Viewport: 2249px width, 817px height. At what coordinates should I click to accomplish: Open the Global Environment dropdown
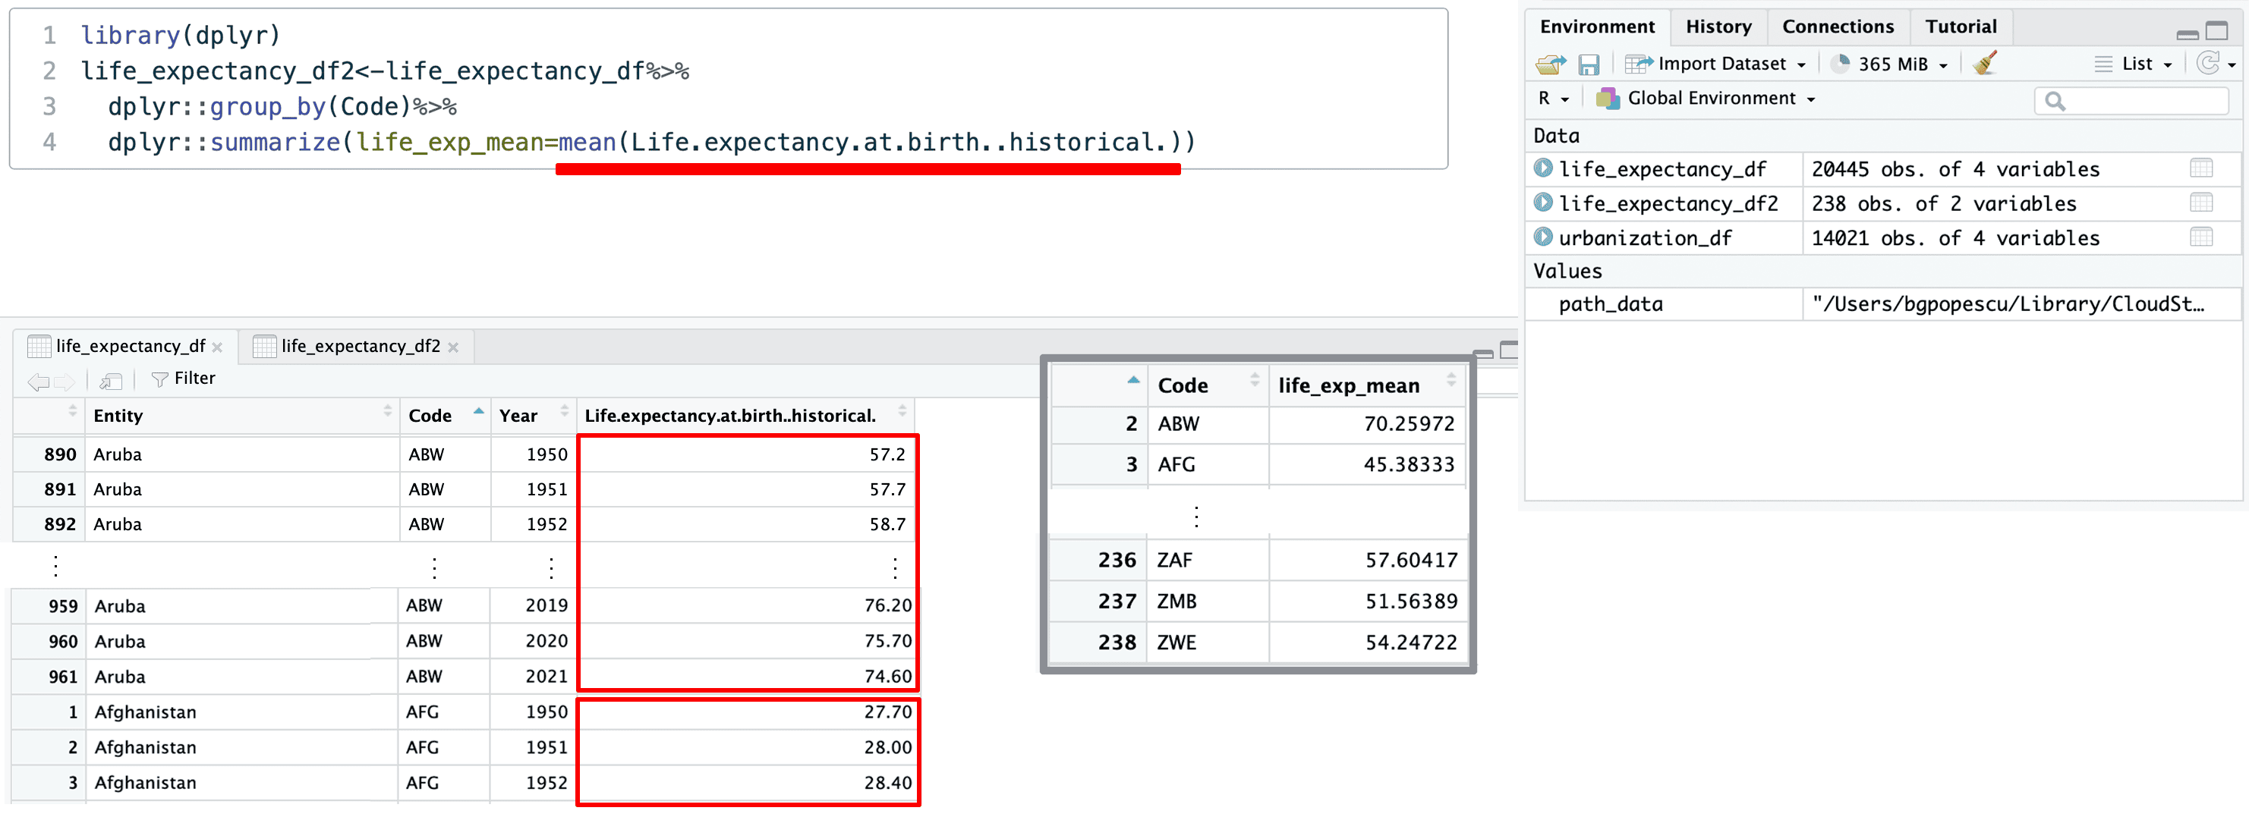coord(1708,99)
